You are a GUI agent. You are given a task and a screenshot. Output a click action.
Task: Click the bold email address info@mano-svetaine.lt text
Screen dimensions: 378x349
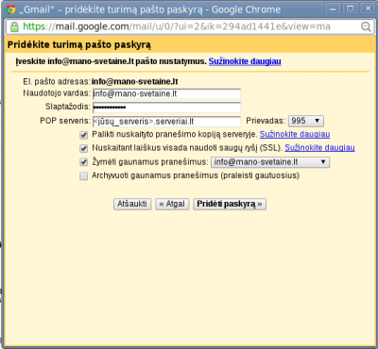pyautogui.click(x=135, y=82)
